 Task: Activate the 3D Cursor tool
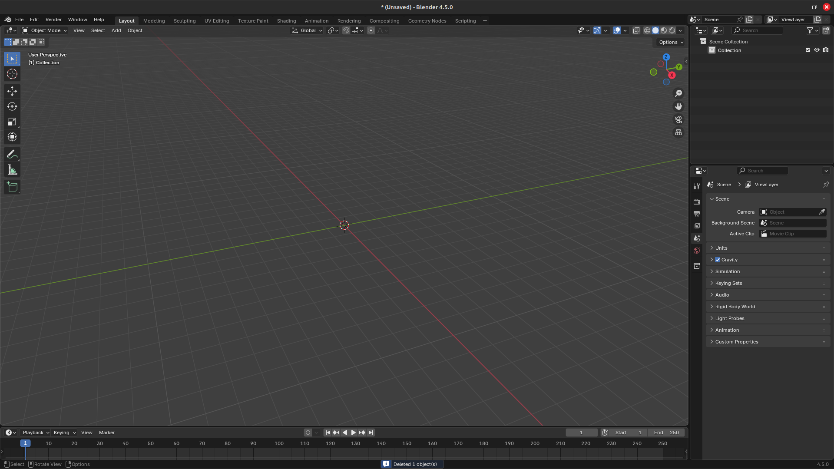(x=12, y=74)
